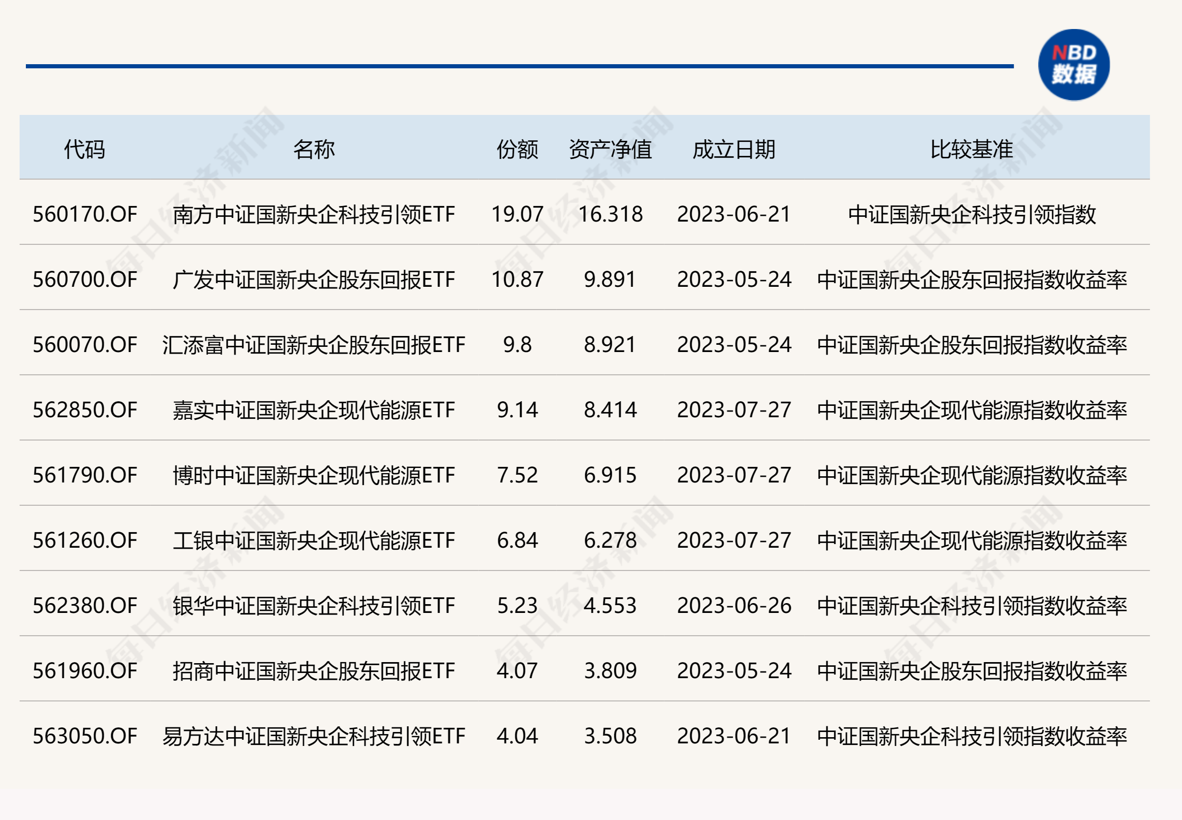Select benchmark text in 562850.OF row
The image size is (1182, 820).
[972, 410]
